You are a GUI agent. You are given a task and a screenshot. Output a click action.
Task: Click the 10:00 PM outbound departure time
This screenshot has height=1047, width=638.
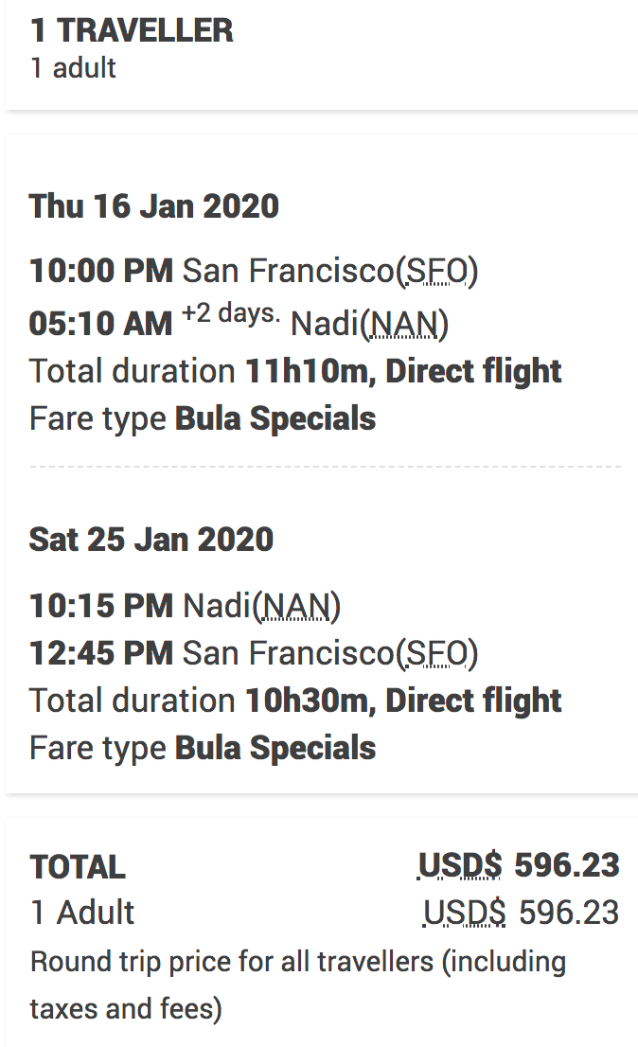click(x=101, y=272)
